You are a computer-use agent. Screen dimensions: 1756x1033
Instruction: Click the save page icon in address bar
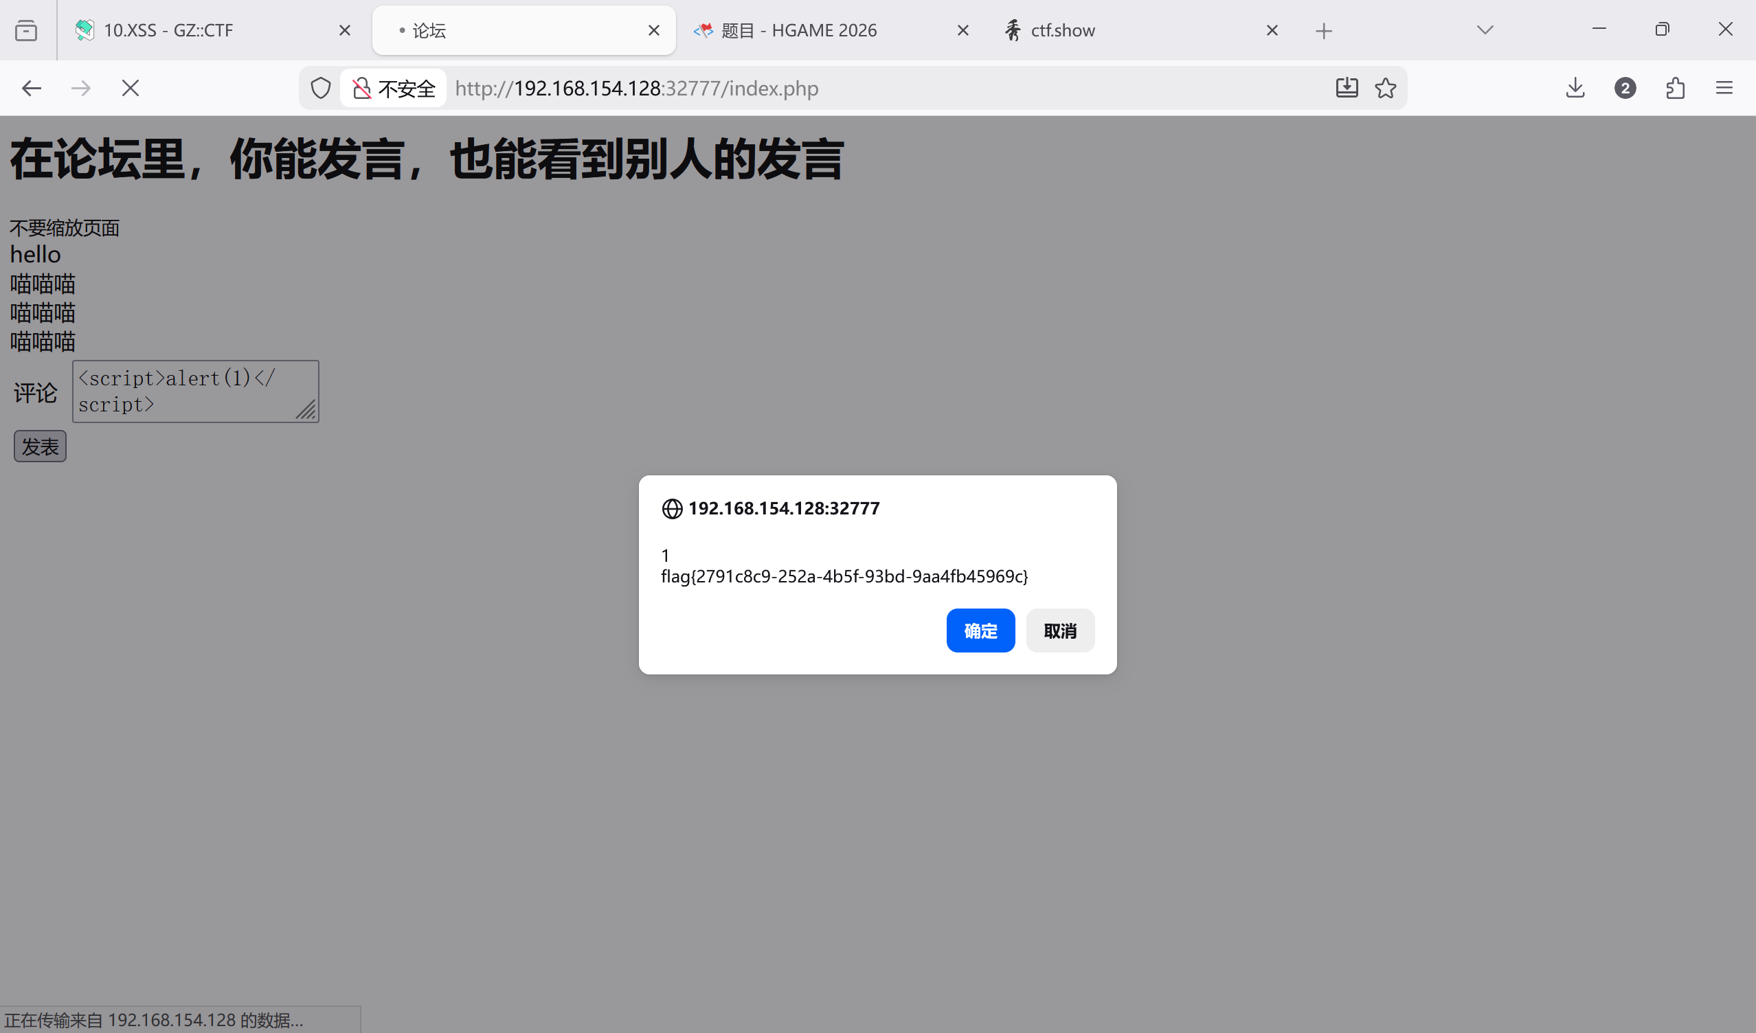tap(1347, 89)
